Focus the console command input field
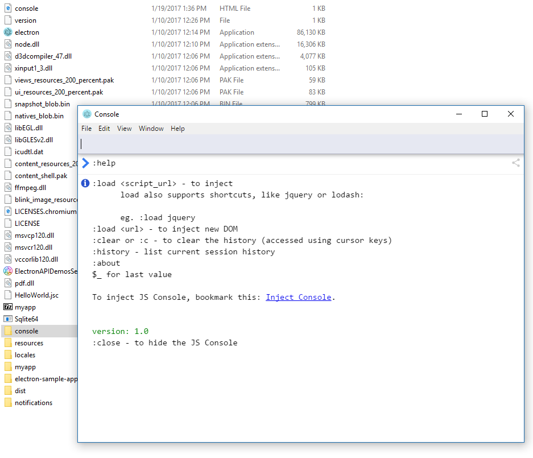The height and width of the screenshot is (458, 533). tap(300, 145)
